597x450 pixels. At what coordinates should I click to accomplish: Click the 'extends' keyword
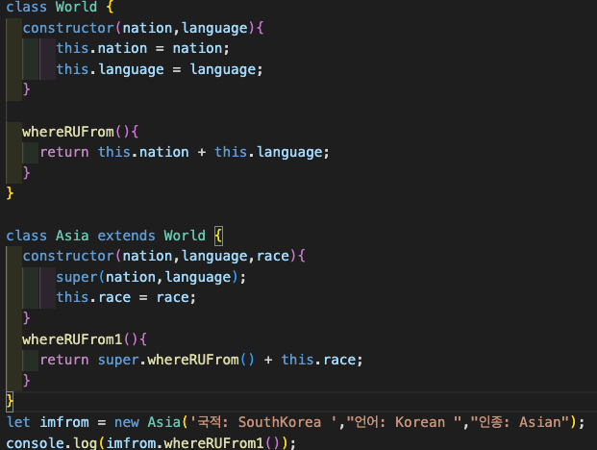(x=126, y=236)
